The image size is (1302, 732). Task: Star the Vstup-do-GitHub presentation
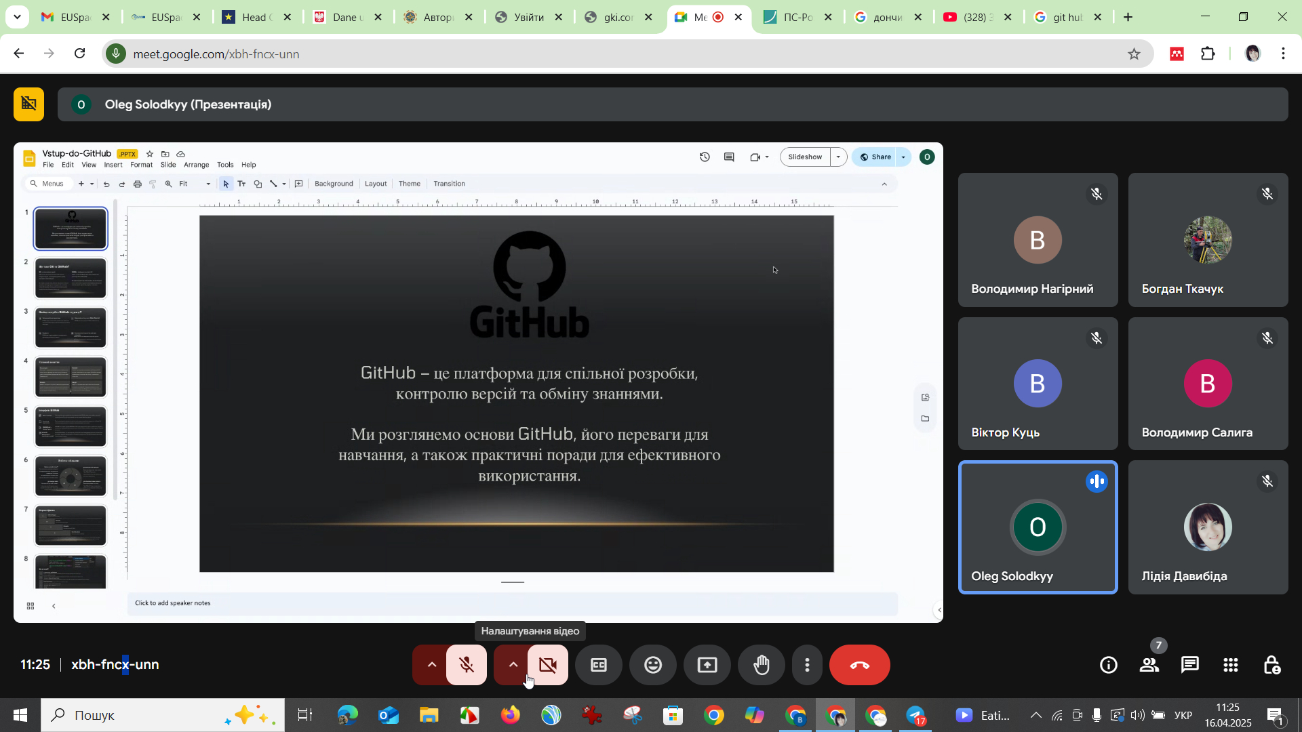150,154
